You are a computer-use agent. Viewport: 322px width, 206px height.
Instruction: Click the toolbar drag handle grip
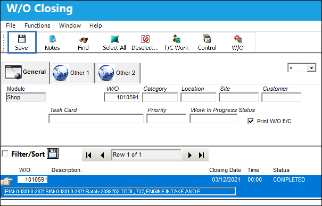click(x=4, y=42)
